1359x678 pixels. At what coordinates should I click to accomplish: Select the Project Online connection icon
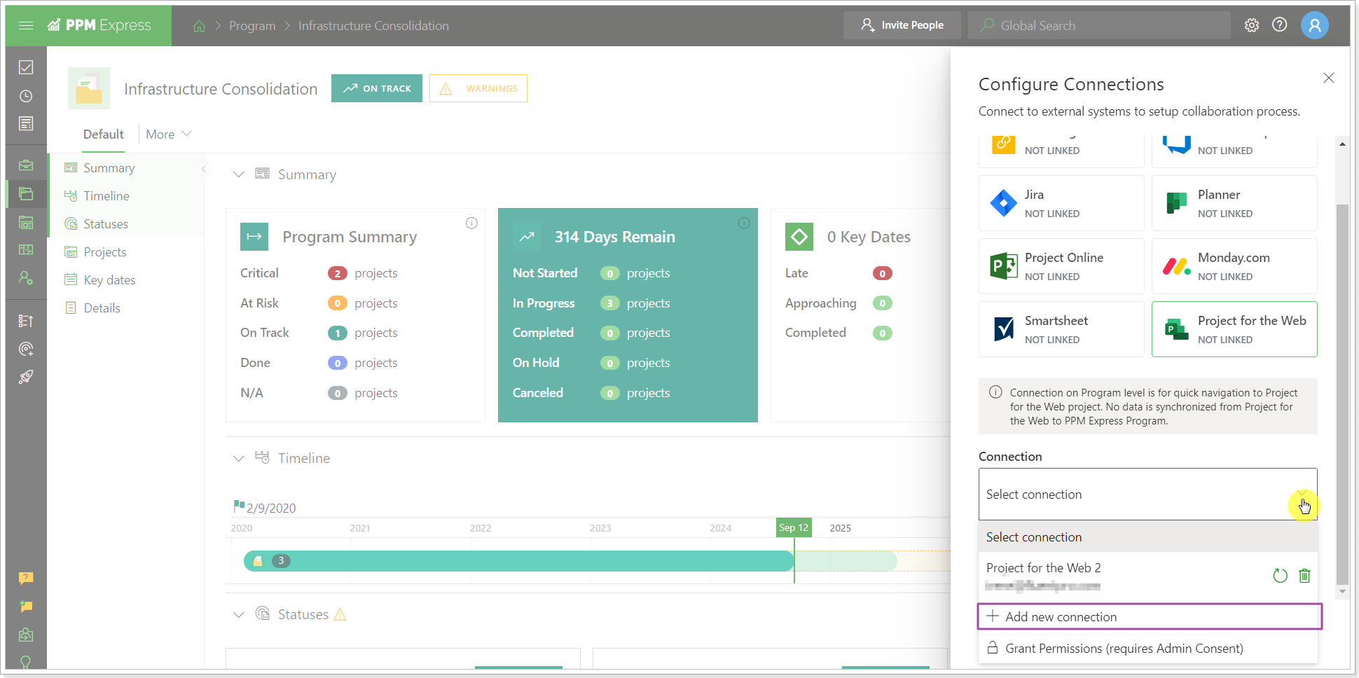1003,266
